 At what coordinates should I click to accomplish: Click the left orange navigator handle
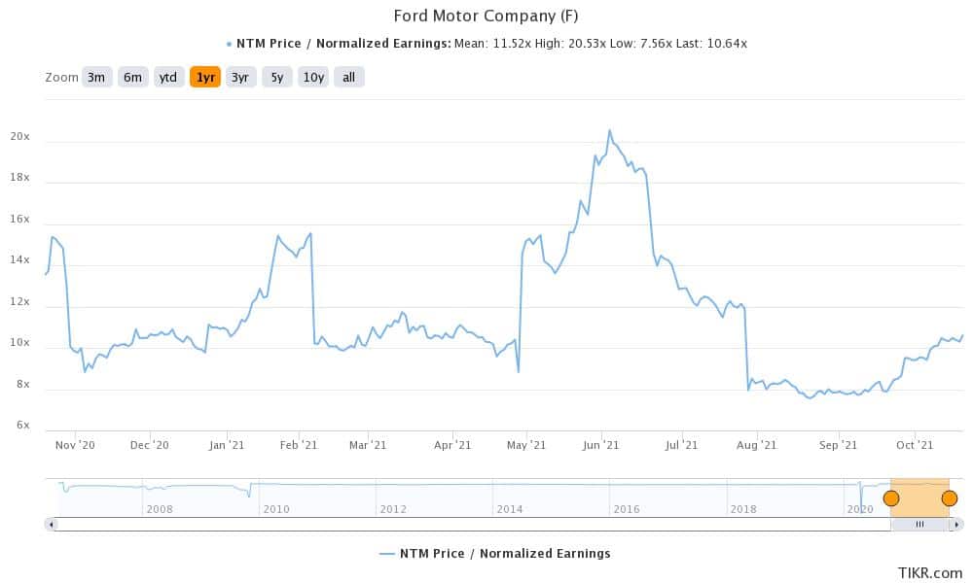[x=891, y=498]
